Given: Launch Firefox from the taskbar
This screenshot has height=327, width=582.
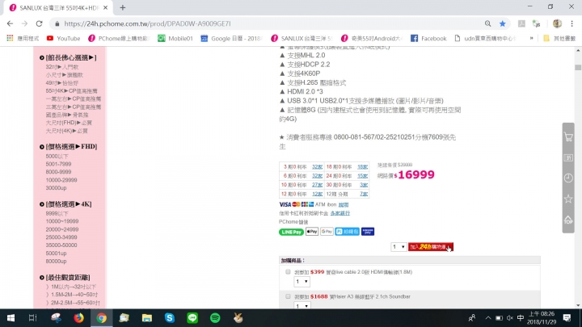Looking at the screenshot, I should click(78, 318).
